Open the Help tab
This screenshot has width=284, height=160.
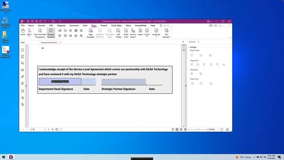click(153, 26)
